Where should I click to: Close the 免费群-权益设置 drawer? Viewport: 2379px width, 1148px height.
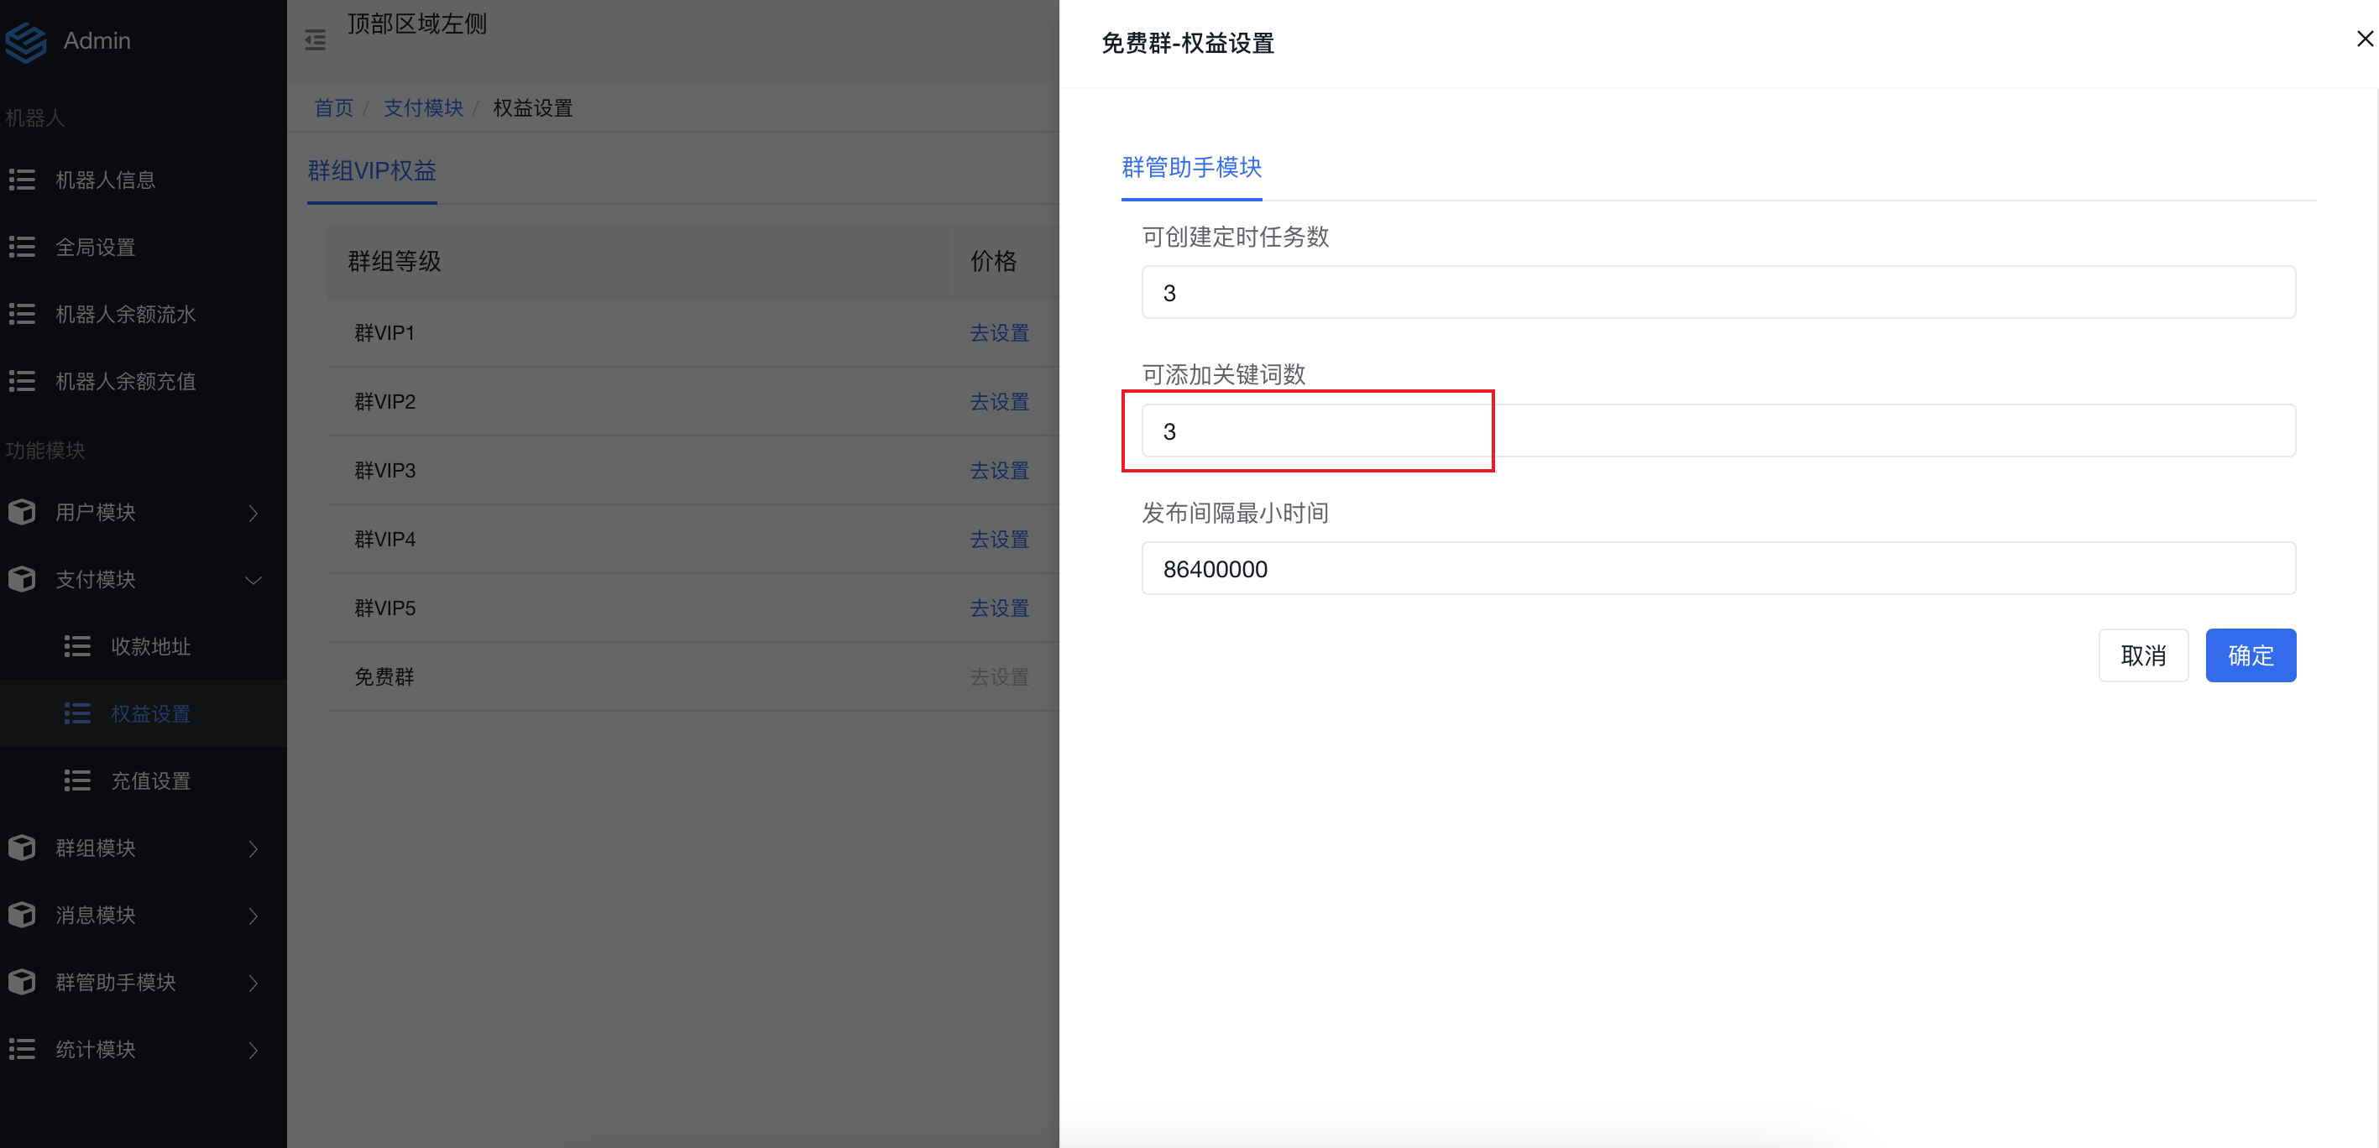click(2364, 39)
